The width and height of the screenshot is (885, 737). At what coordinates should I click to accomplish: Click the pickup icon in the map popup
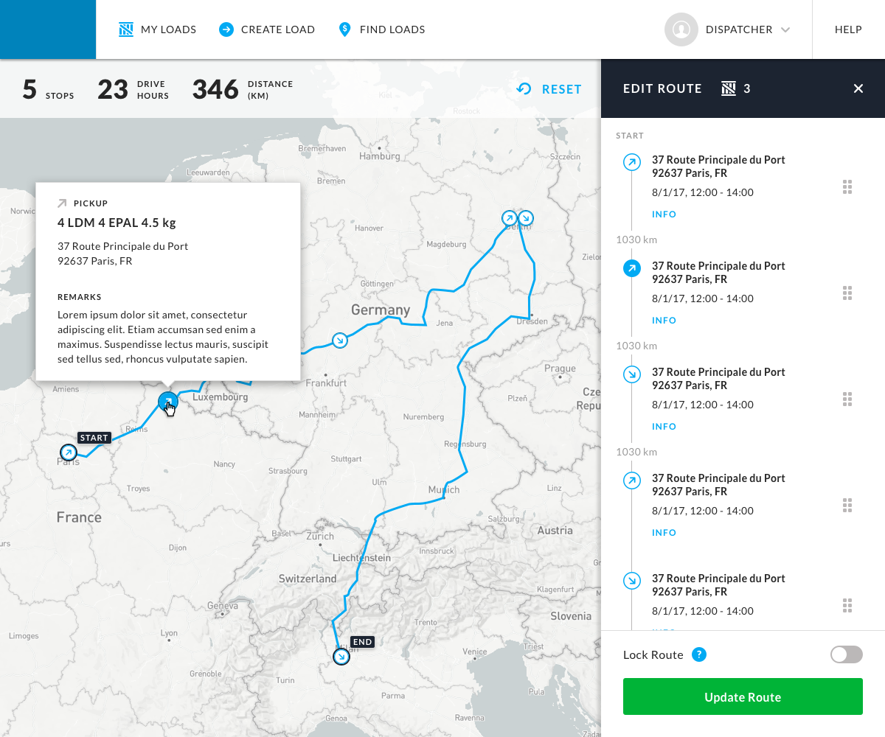click(62, 203)
